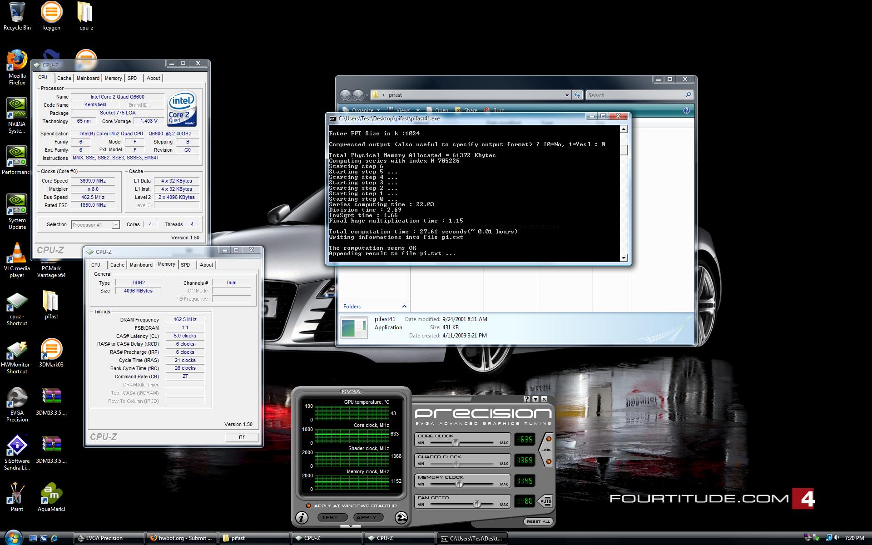Open the pifast folder icon on the desktop
This screenshot has height=545, width=872.
coord(51,305)
